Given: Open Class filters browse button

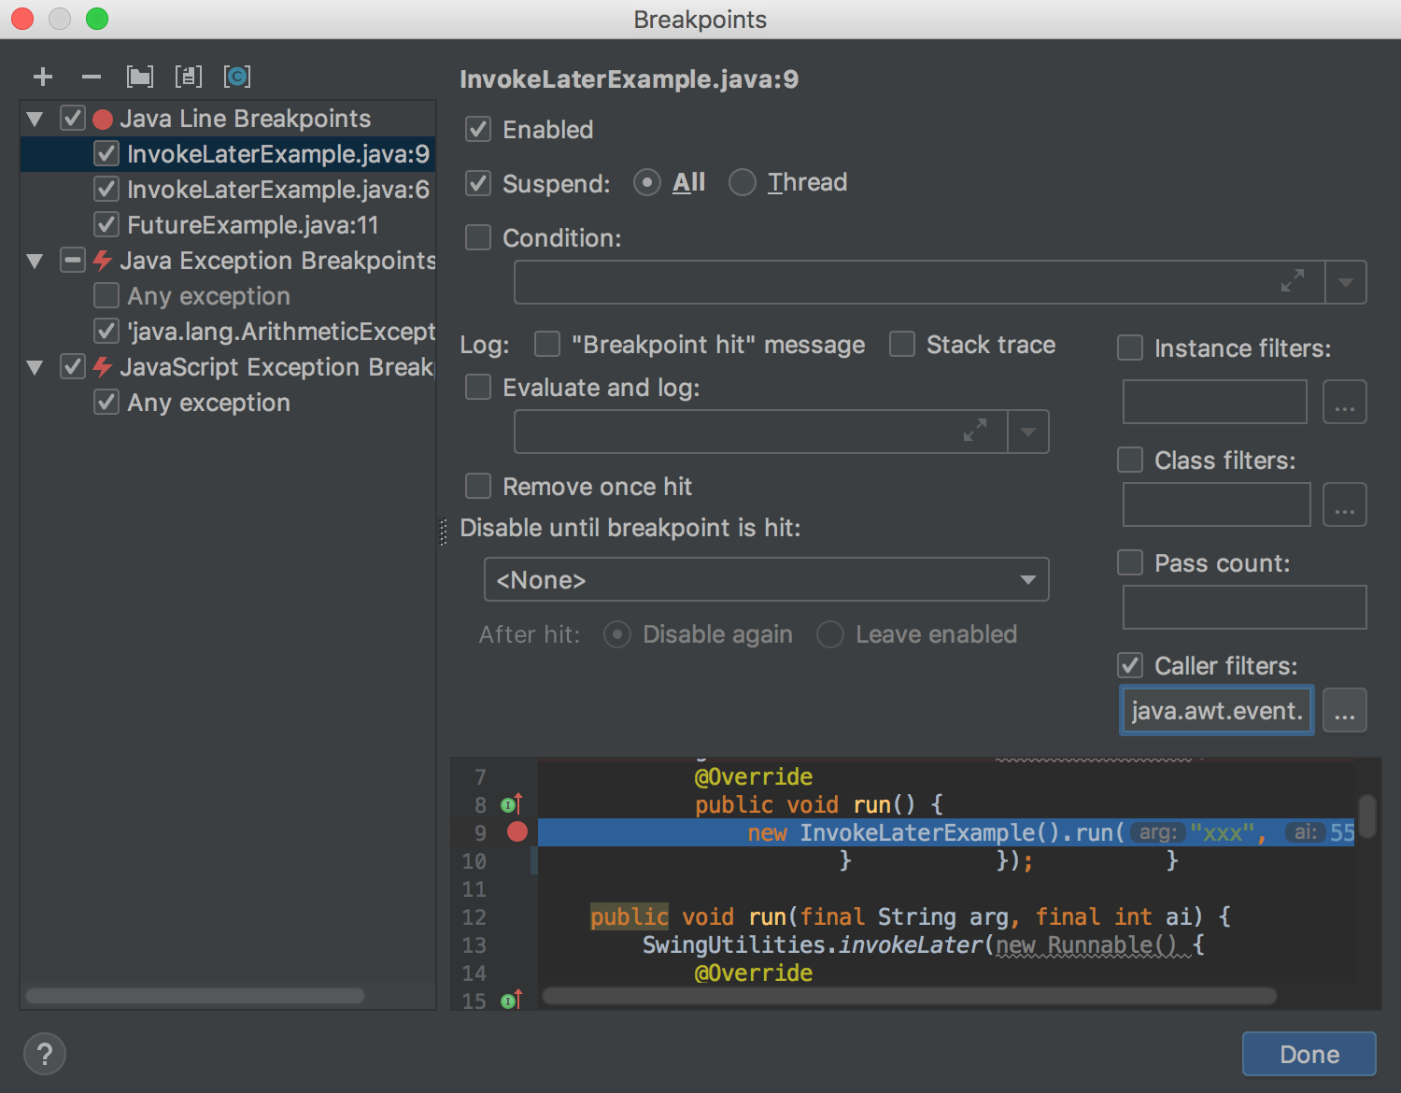Looking at the screenshot, I should (x=1345, y=504).
